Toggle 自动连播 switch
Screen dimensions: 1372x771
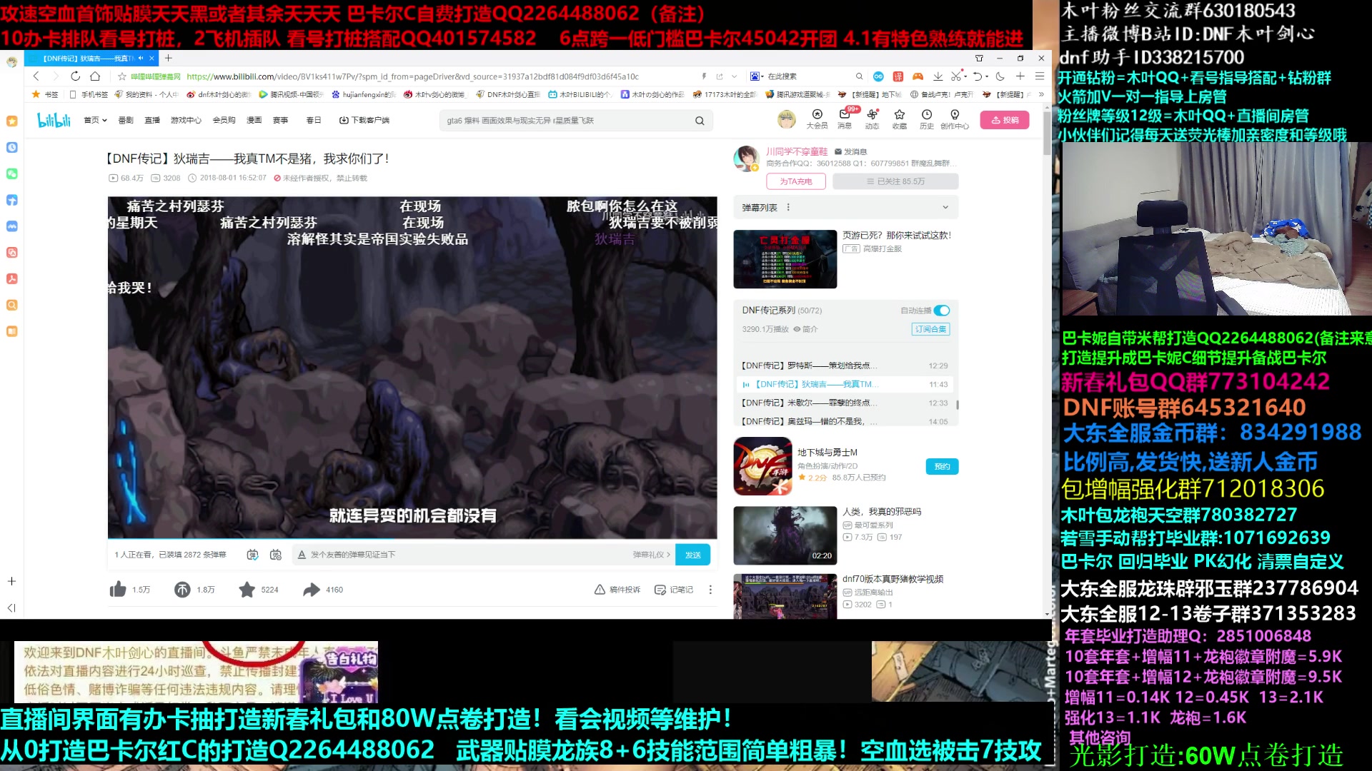pyautogui.click(x=942, y=311)
